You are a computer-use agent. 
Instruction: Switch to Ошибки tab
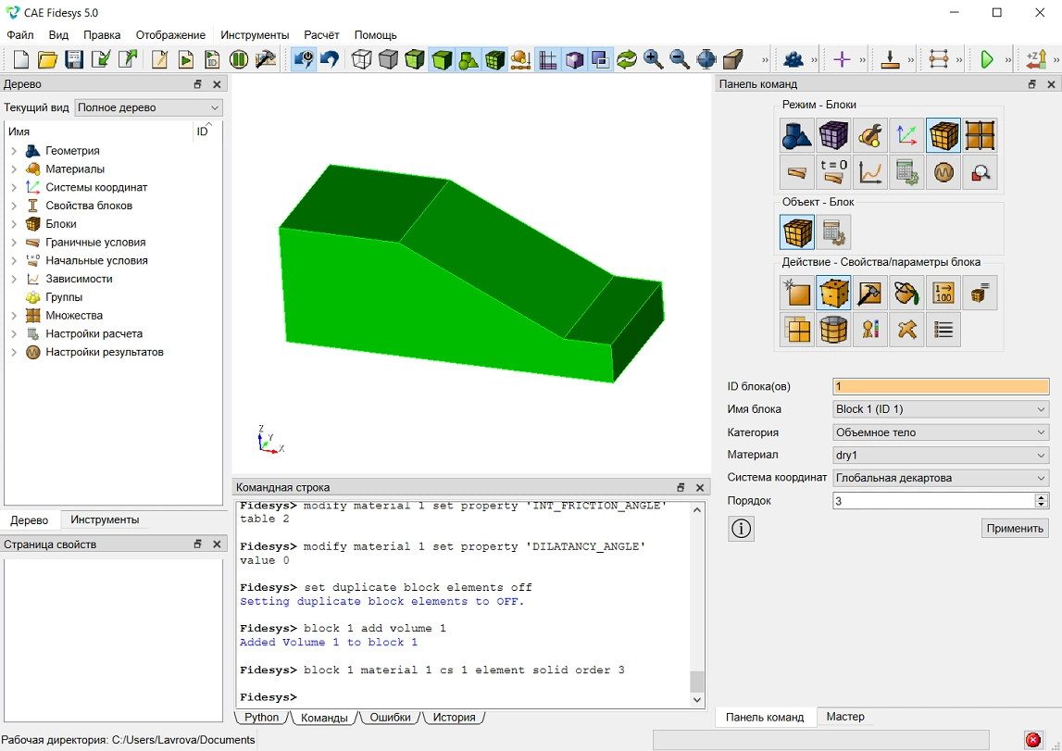390,717
